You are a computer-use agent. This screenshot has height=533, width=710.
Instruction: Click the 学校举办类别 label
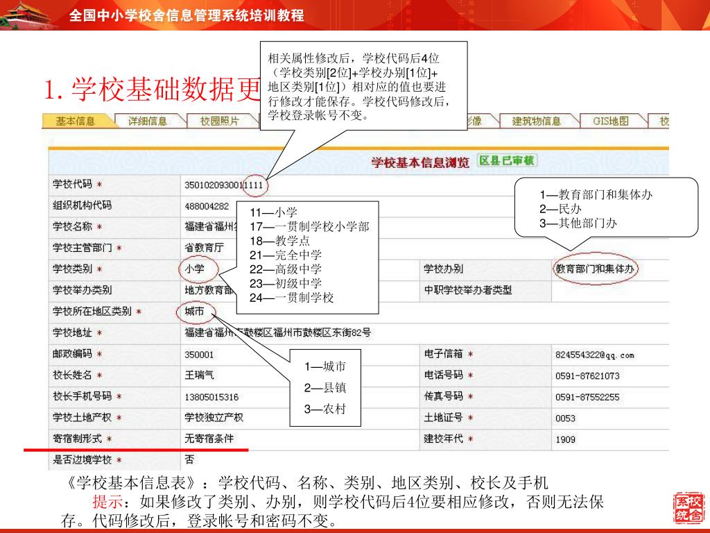tap(82, 290)
